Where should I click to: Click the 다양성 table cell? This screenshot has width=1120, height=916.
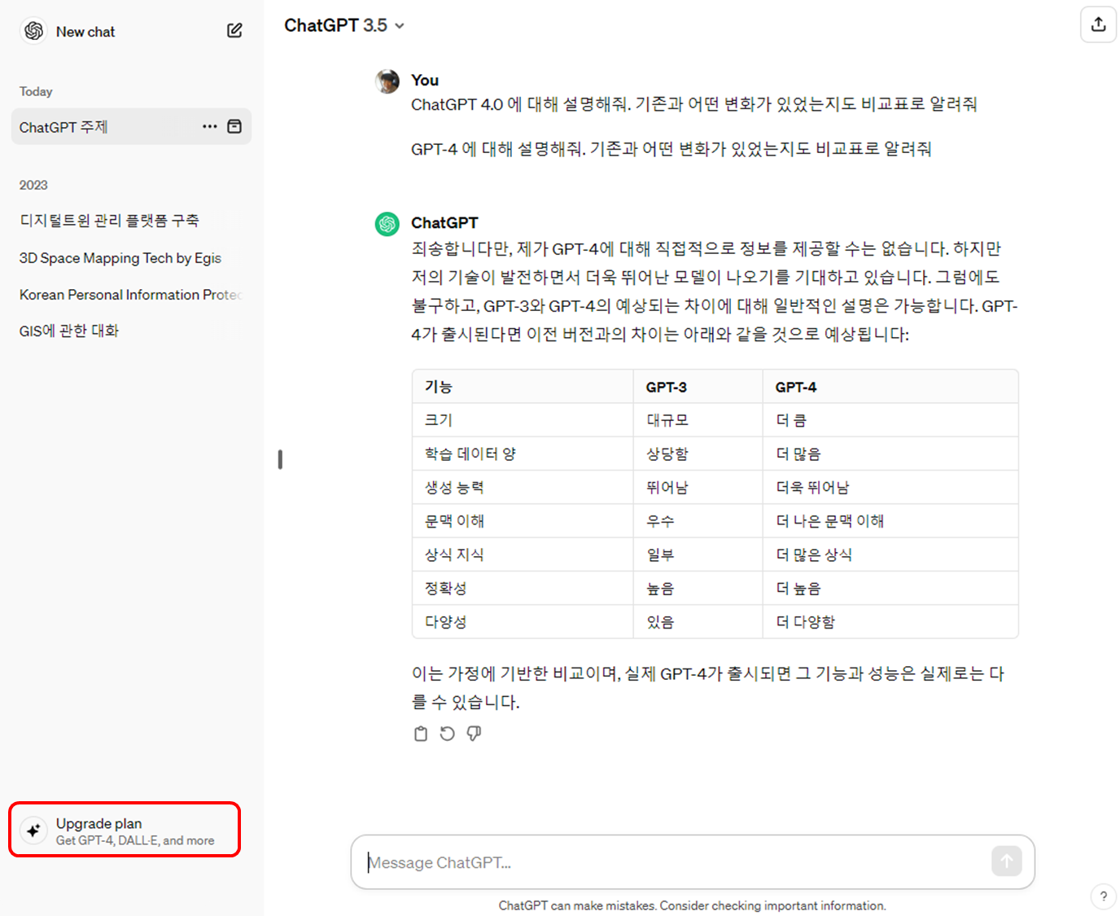[523, 621]
